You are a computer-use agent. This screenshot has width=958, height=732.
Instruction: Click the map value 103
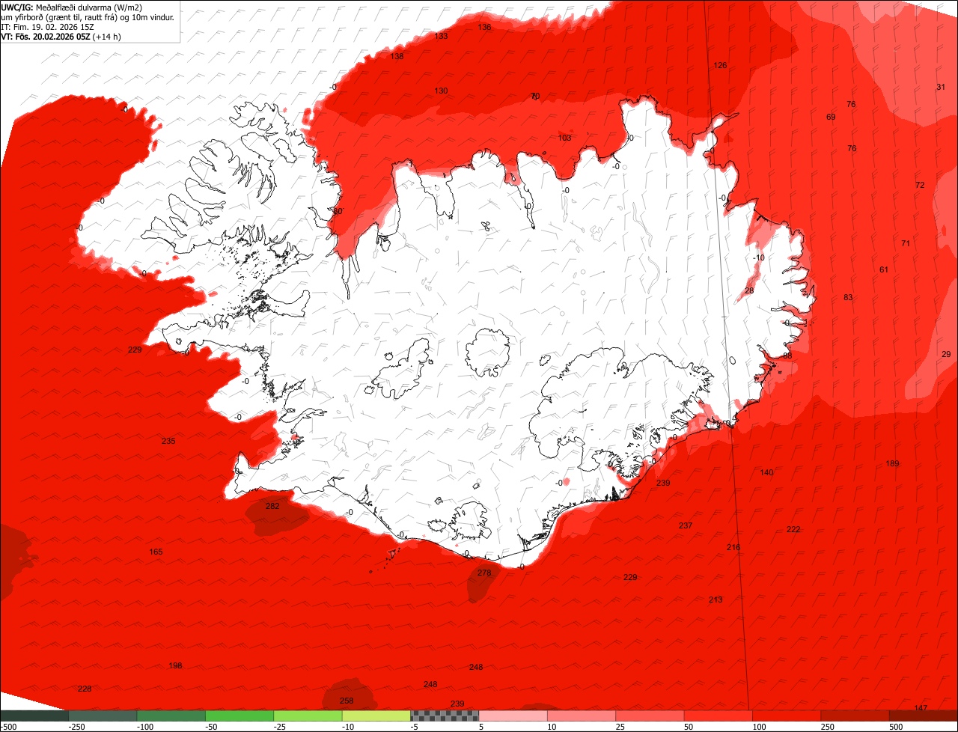pyautogui.click(x=565, y=138)
